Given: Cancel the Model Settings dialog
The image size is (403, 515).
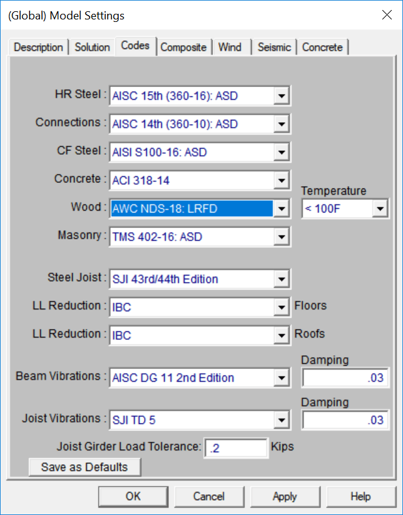Looking at the screenshot, I should 209,496.
